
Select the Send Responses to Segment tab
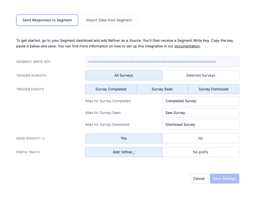click(x=47, y=20)
